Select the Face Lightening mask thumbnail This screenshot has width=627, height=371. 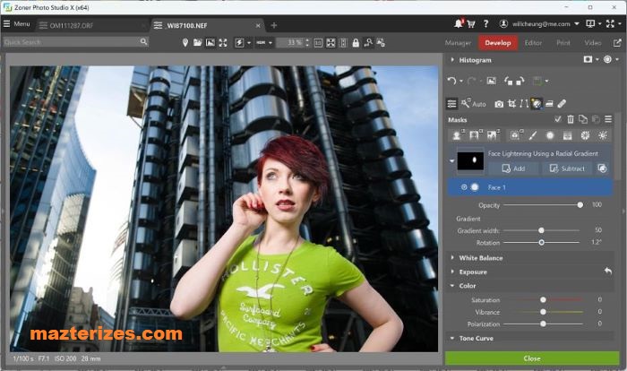470,161
